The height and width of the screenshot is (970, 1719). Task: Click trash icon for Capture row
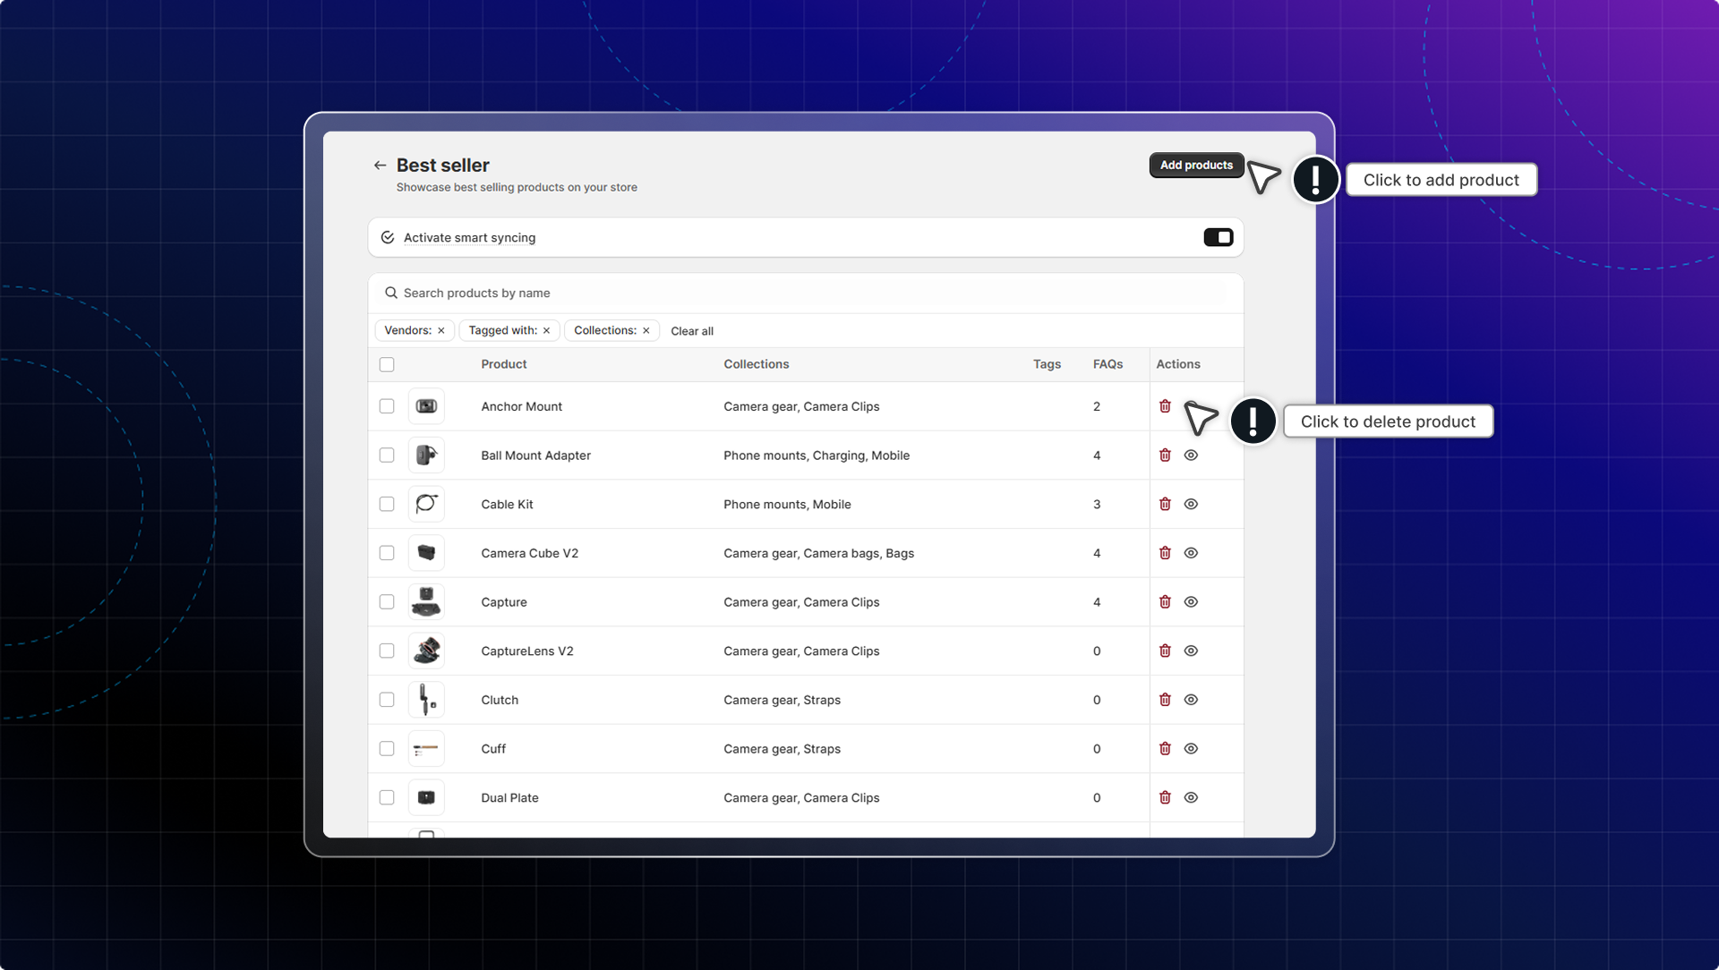(1165, 602)
